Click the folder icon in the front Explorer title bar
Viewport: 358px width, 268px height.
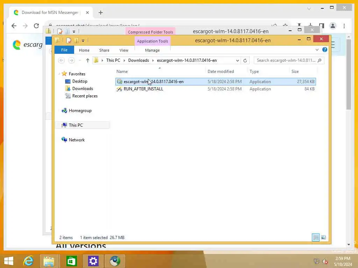click(x=57, y=40)
